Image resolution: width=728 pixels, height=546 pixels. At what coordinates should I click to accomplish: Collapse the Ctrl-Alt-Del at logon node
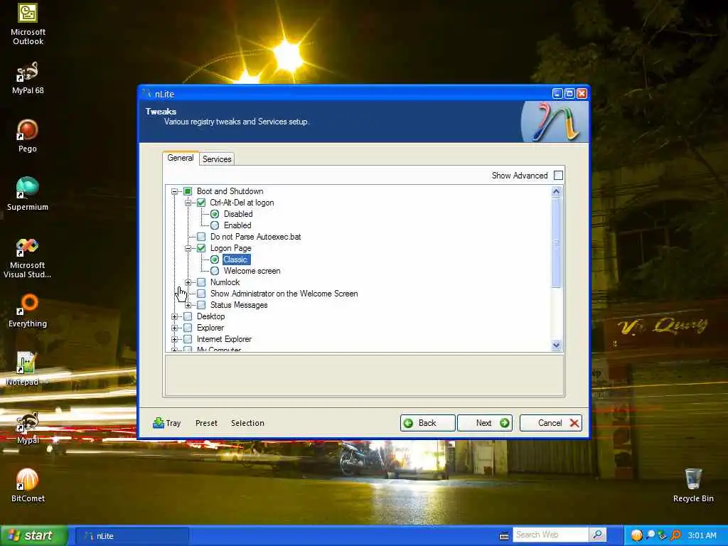(x=188, y=203)
